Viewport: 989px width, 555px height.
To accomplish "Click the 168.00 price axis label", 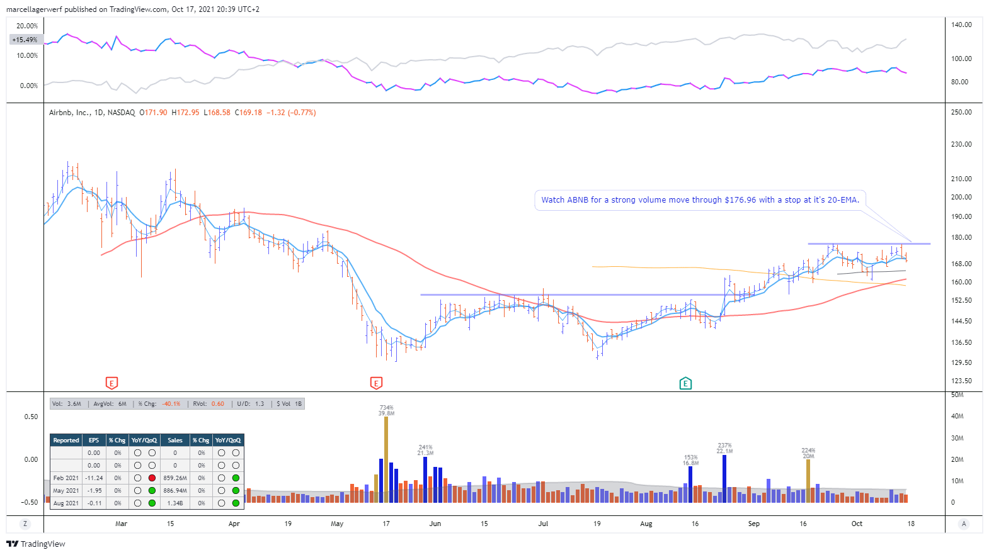I will [x=961, y=264].
